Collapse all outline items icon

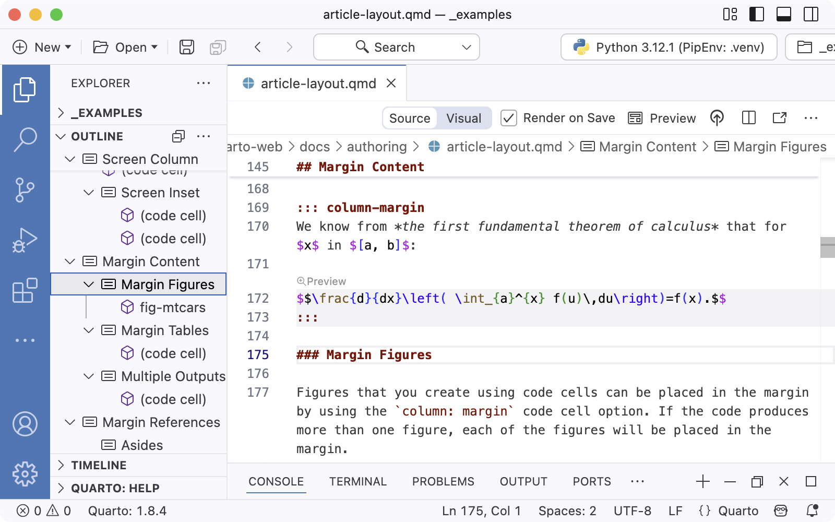tap(178, 136)
